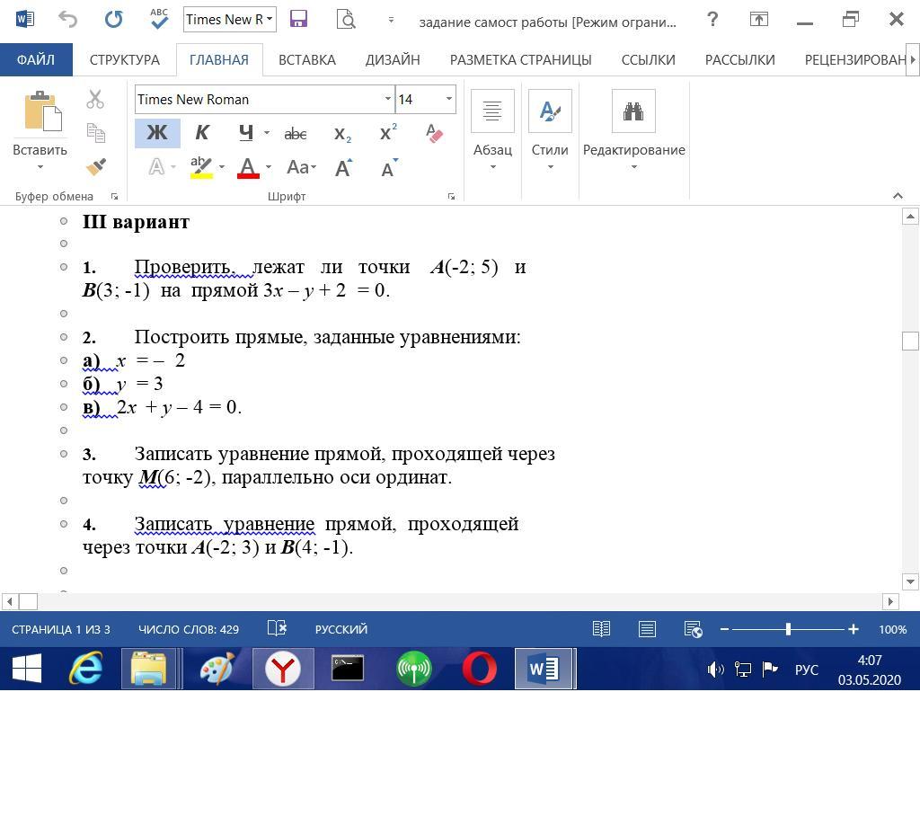Toggle Underline (Ч) formatting
Screen dimensions: 920x834
click(246, 133)
